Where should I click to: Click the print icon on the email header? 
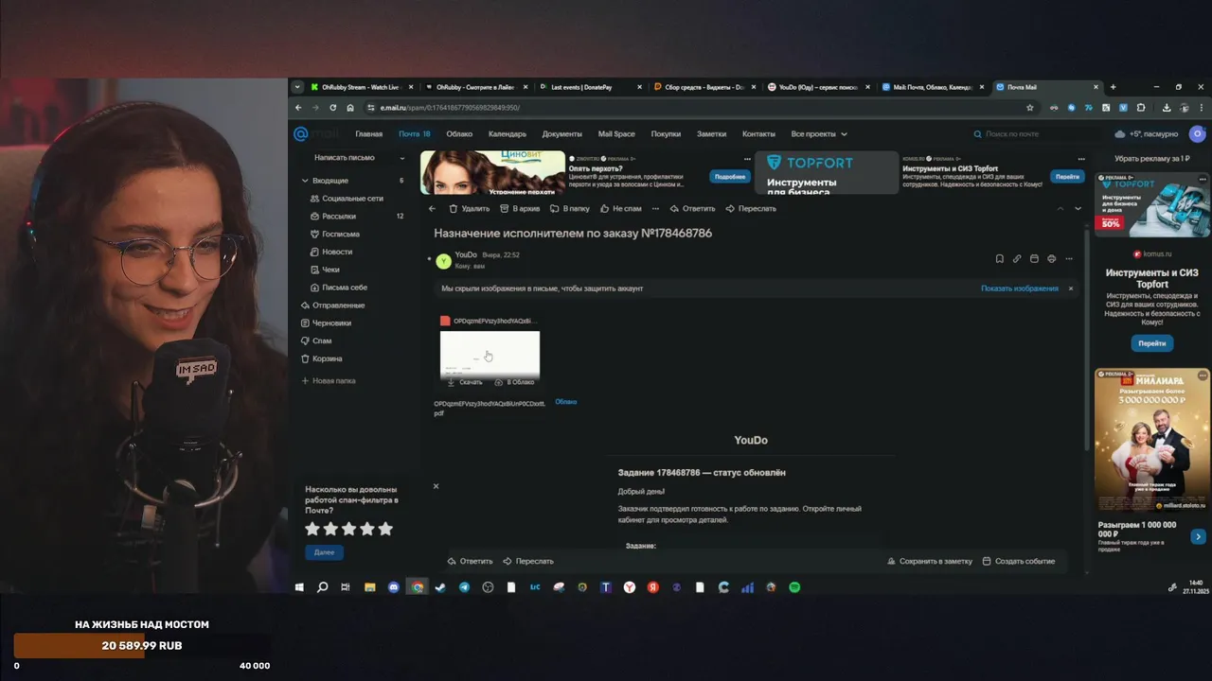point(1051,258)
